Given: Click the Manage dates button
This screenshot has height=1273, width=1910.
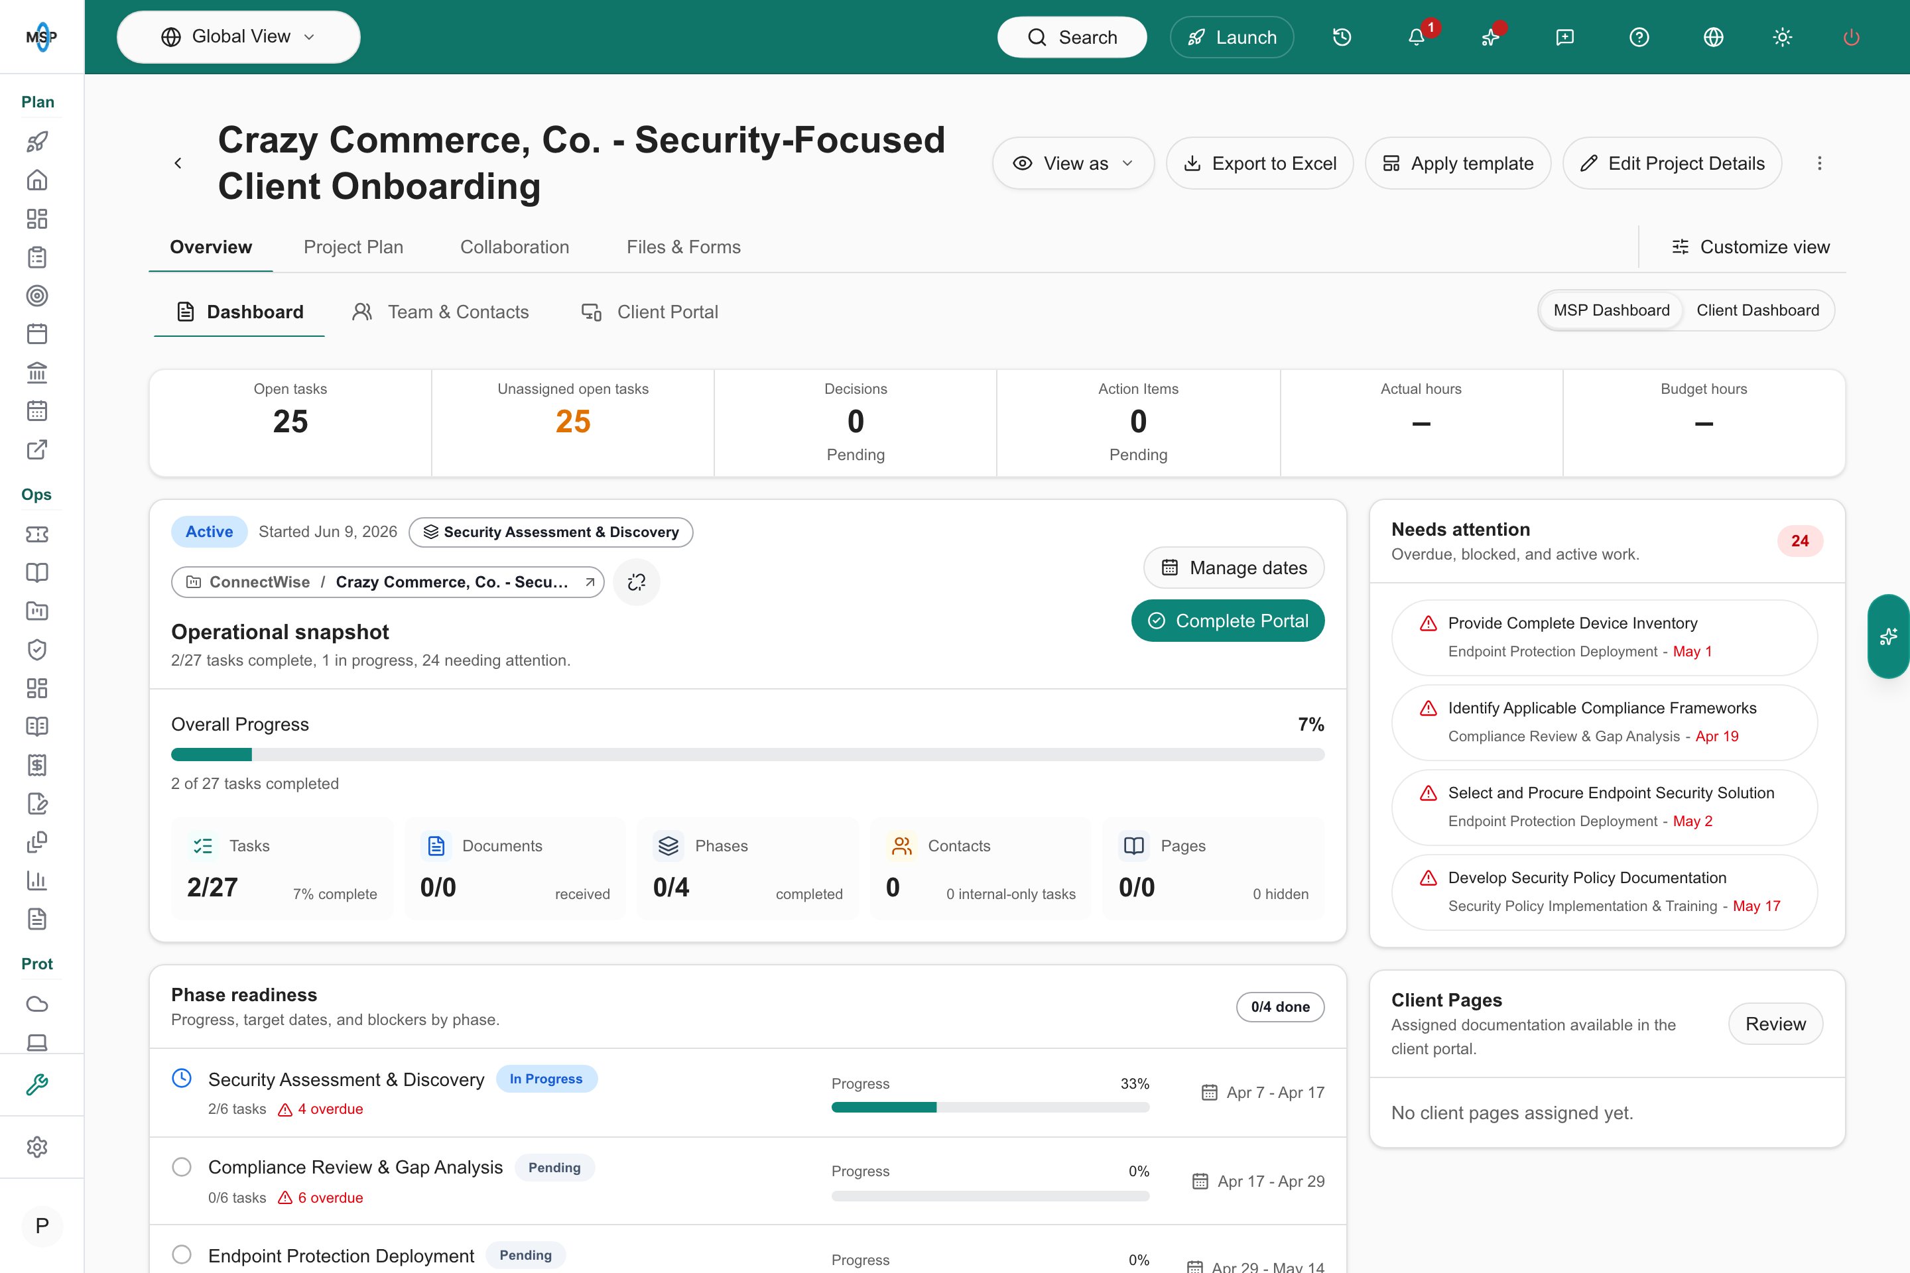Looking at the screenshot, I should click(x=1234, y=568).
